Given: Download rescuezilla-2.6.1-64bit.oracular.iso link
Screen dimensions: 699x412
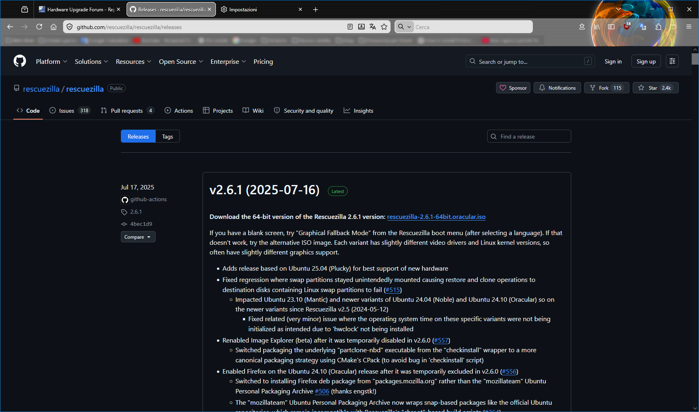Looking at the screenshot, I should pos(436,217).
